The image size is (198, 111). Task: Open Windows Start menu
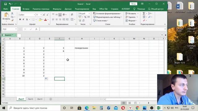[x=4, y=108]
